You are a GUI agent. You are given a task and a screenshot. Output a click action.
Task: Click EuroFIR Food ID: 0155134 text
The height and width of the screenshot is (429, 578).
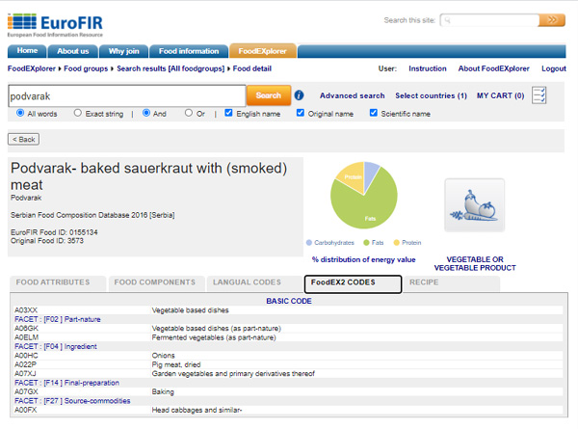coord(54,232)
